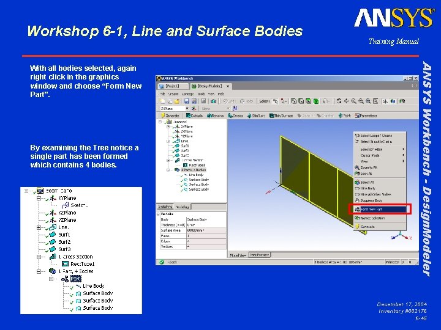Viewport: 441px width, 330px height.
Task: Click the Thin/Surface toolbar button
Action: point(281,116)
